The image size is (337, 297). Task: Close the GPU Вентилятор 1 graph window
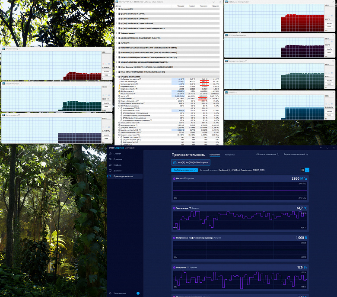click(x=111, y=49)
